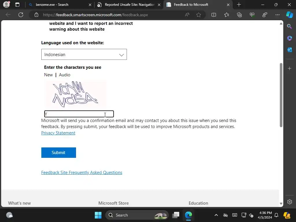
Task: Focus the captcha characters input field
Action: [x=79, y=114]
